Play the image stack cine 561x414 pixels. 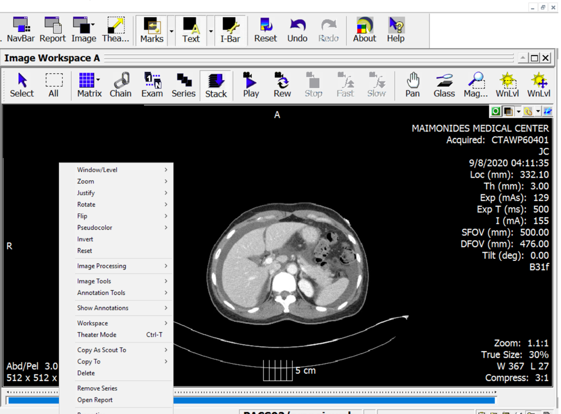click(x=251, y=85)
